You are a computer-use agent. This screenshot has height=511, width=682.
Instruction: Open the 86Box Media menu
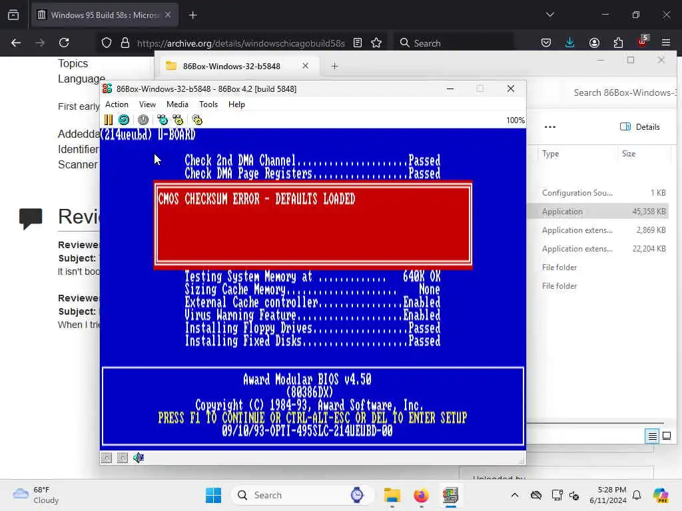(177, 104)
